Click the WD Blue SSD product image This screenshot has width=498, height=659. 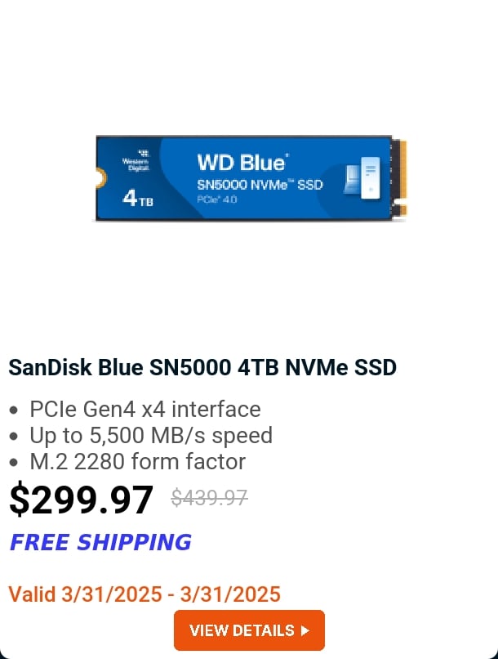coord(251,178)
